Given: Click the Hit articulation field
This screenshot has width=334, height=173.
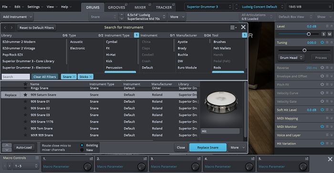Looking at the screenshot, I should coord(220,131).
